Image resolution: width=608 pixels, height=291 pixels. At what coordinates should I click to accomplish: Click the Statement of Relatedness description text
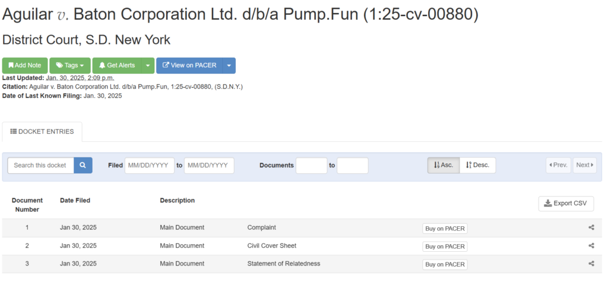point(284,264)
